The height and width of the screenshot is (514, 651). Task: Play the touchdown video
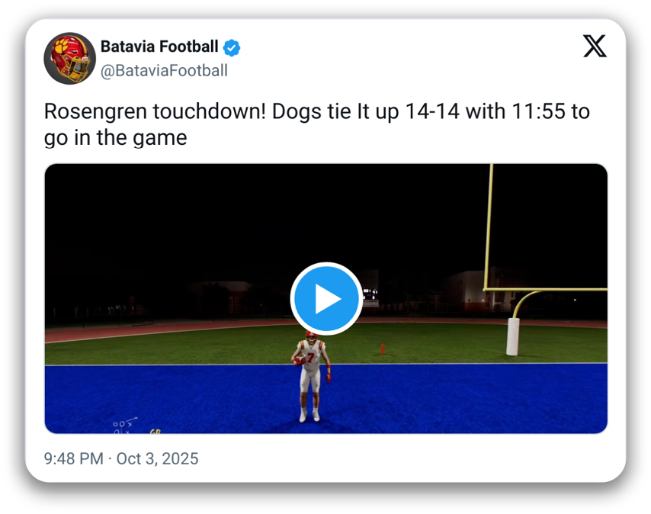[325, 298]
